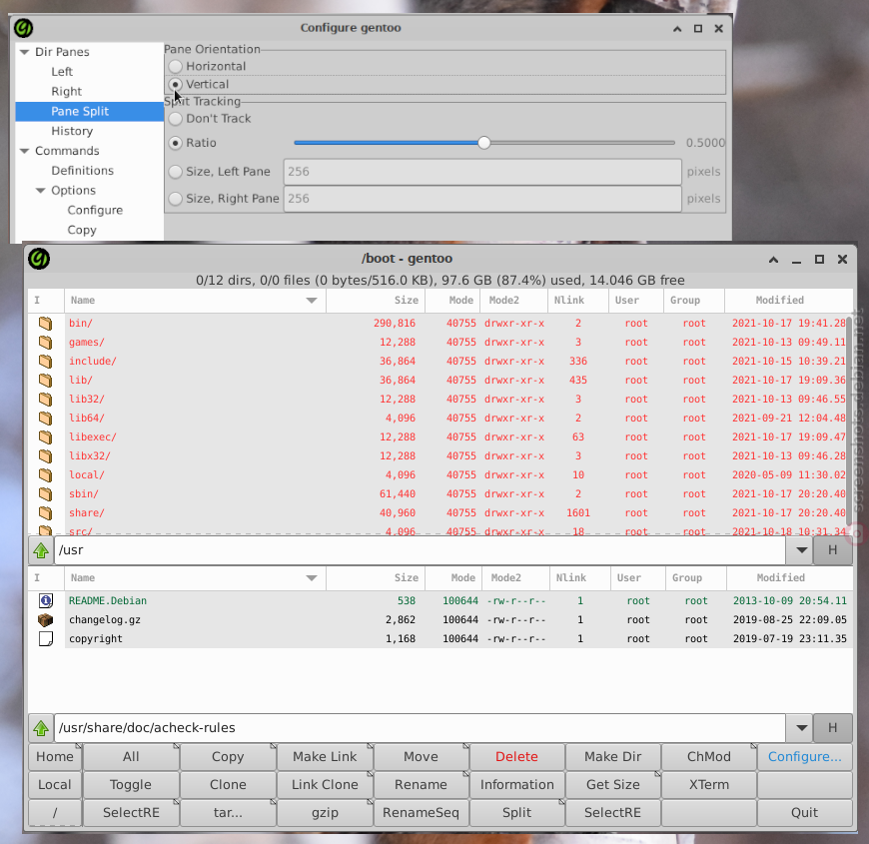The height and width of the screenshot is (844, 869).
Task: Choose Don't Track split tracking
Action: tap(175, 119)
